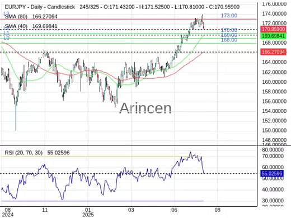Click the '40.00000' RSI axis label

point(273,189)
